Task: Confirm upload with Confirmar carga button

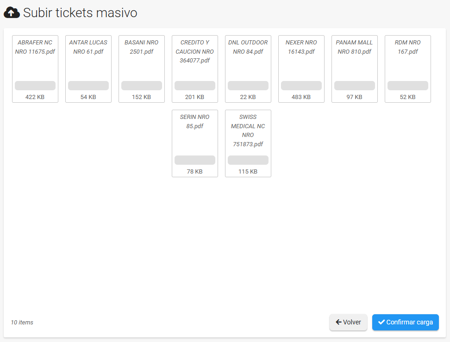Action: tap(405, 323)
